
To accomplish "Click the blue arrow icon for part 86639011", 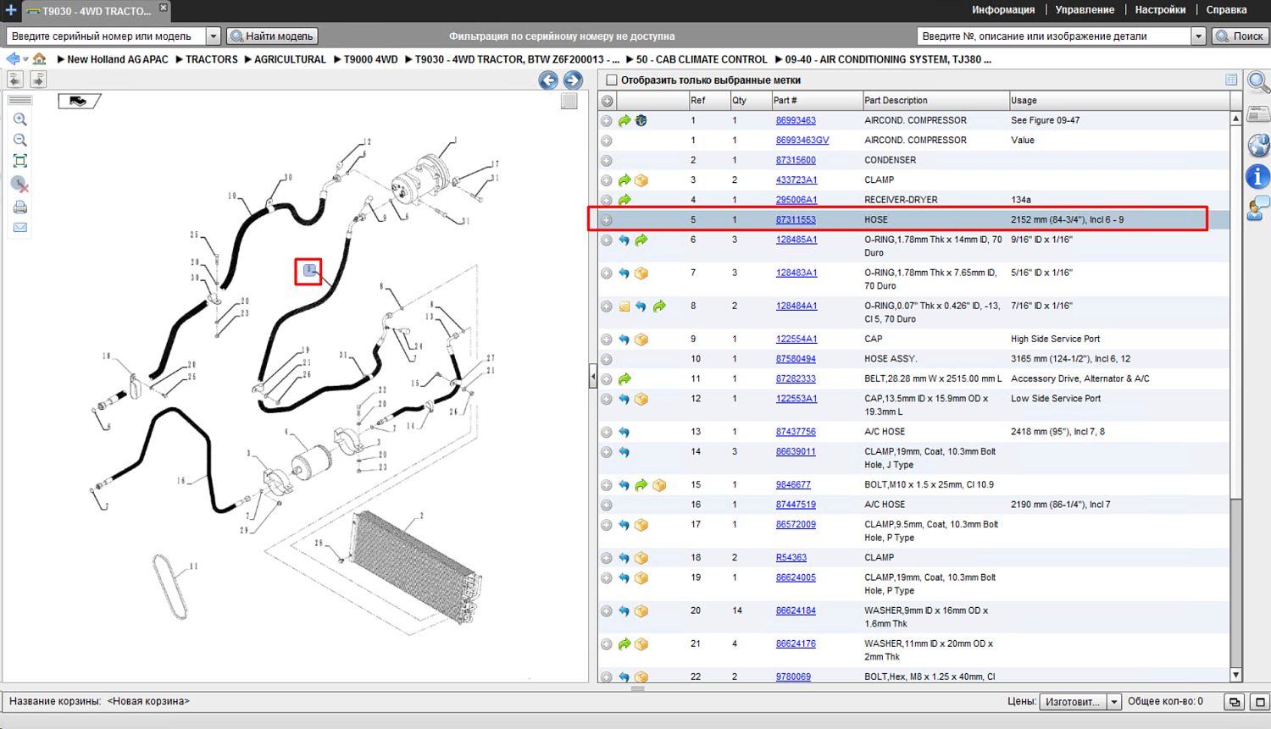I will [624, 452].
